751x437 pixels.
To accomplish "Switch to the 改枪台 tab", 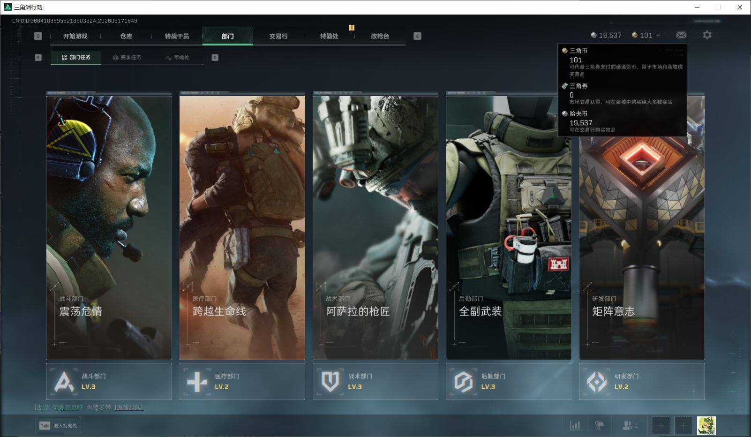I will (380, 36).
